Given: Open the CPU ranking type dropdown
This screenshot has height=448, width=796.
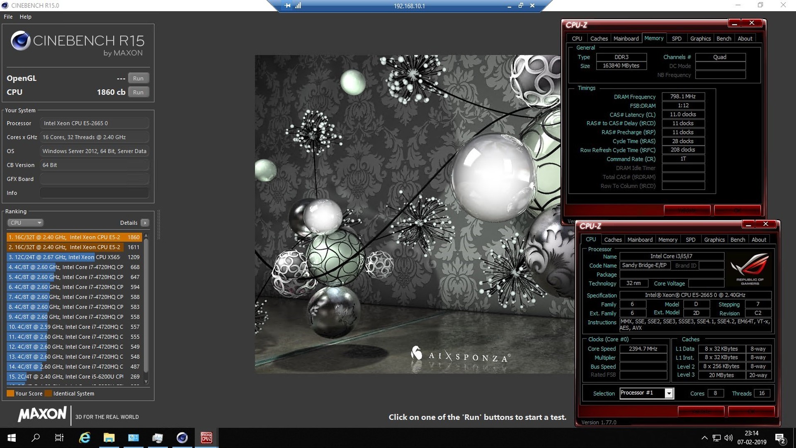Looking at the screenshot, I should tap(25, 223).
